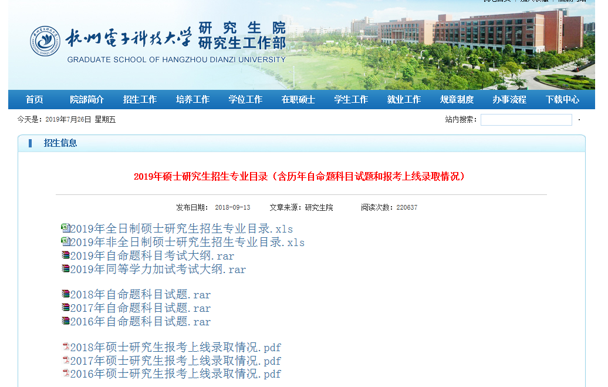Open 2017年硕士研究生报考上线录取情况.pdf link

point(175,361)
